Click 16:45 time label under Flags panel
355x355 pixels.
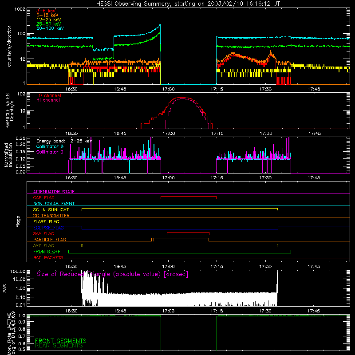120,267
